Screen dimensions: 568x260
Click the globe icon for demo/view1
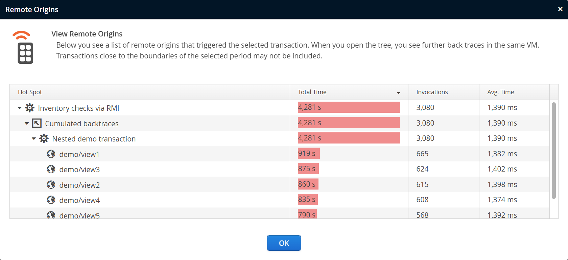[51, 154]
